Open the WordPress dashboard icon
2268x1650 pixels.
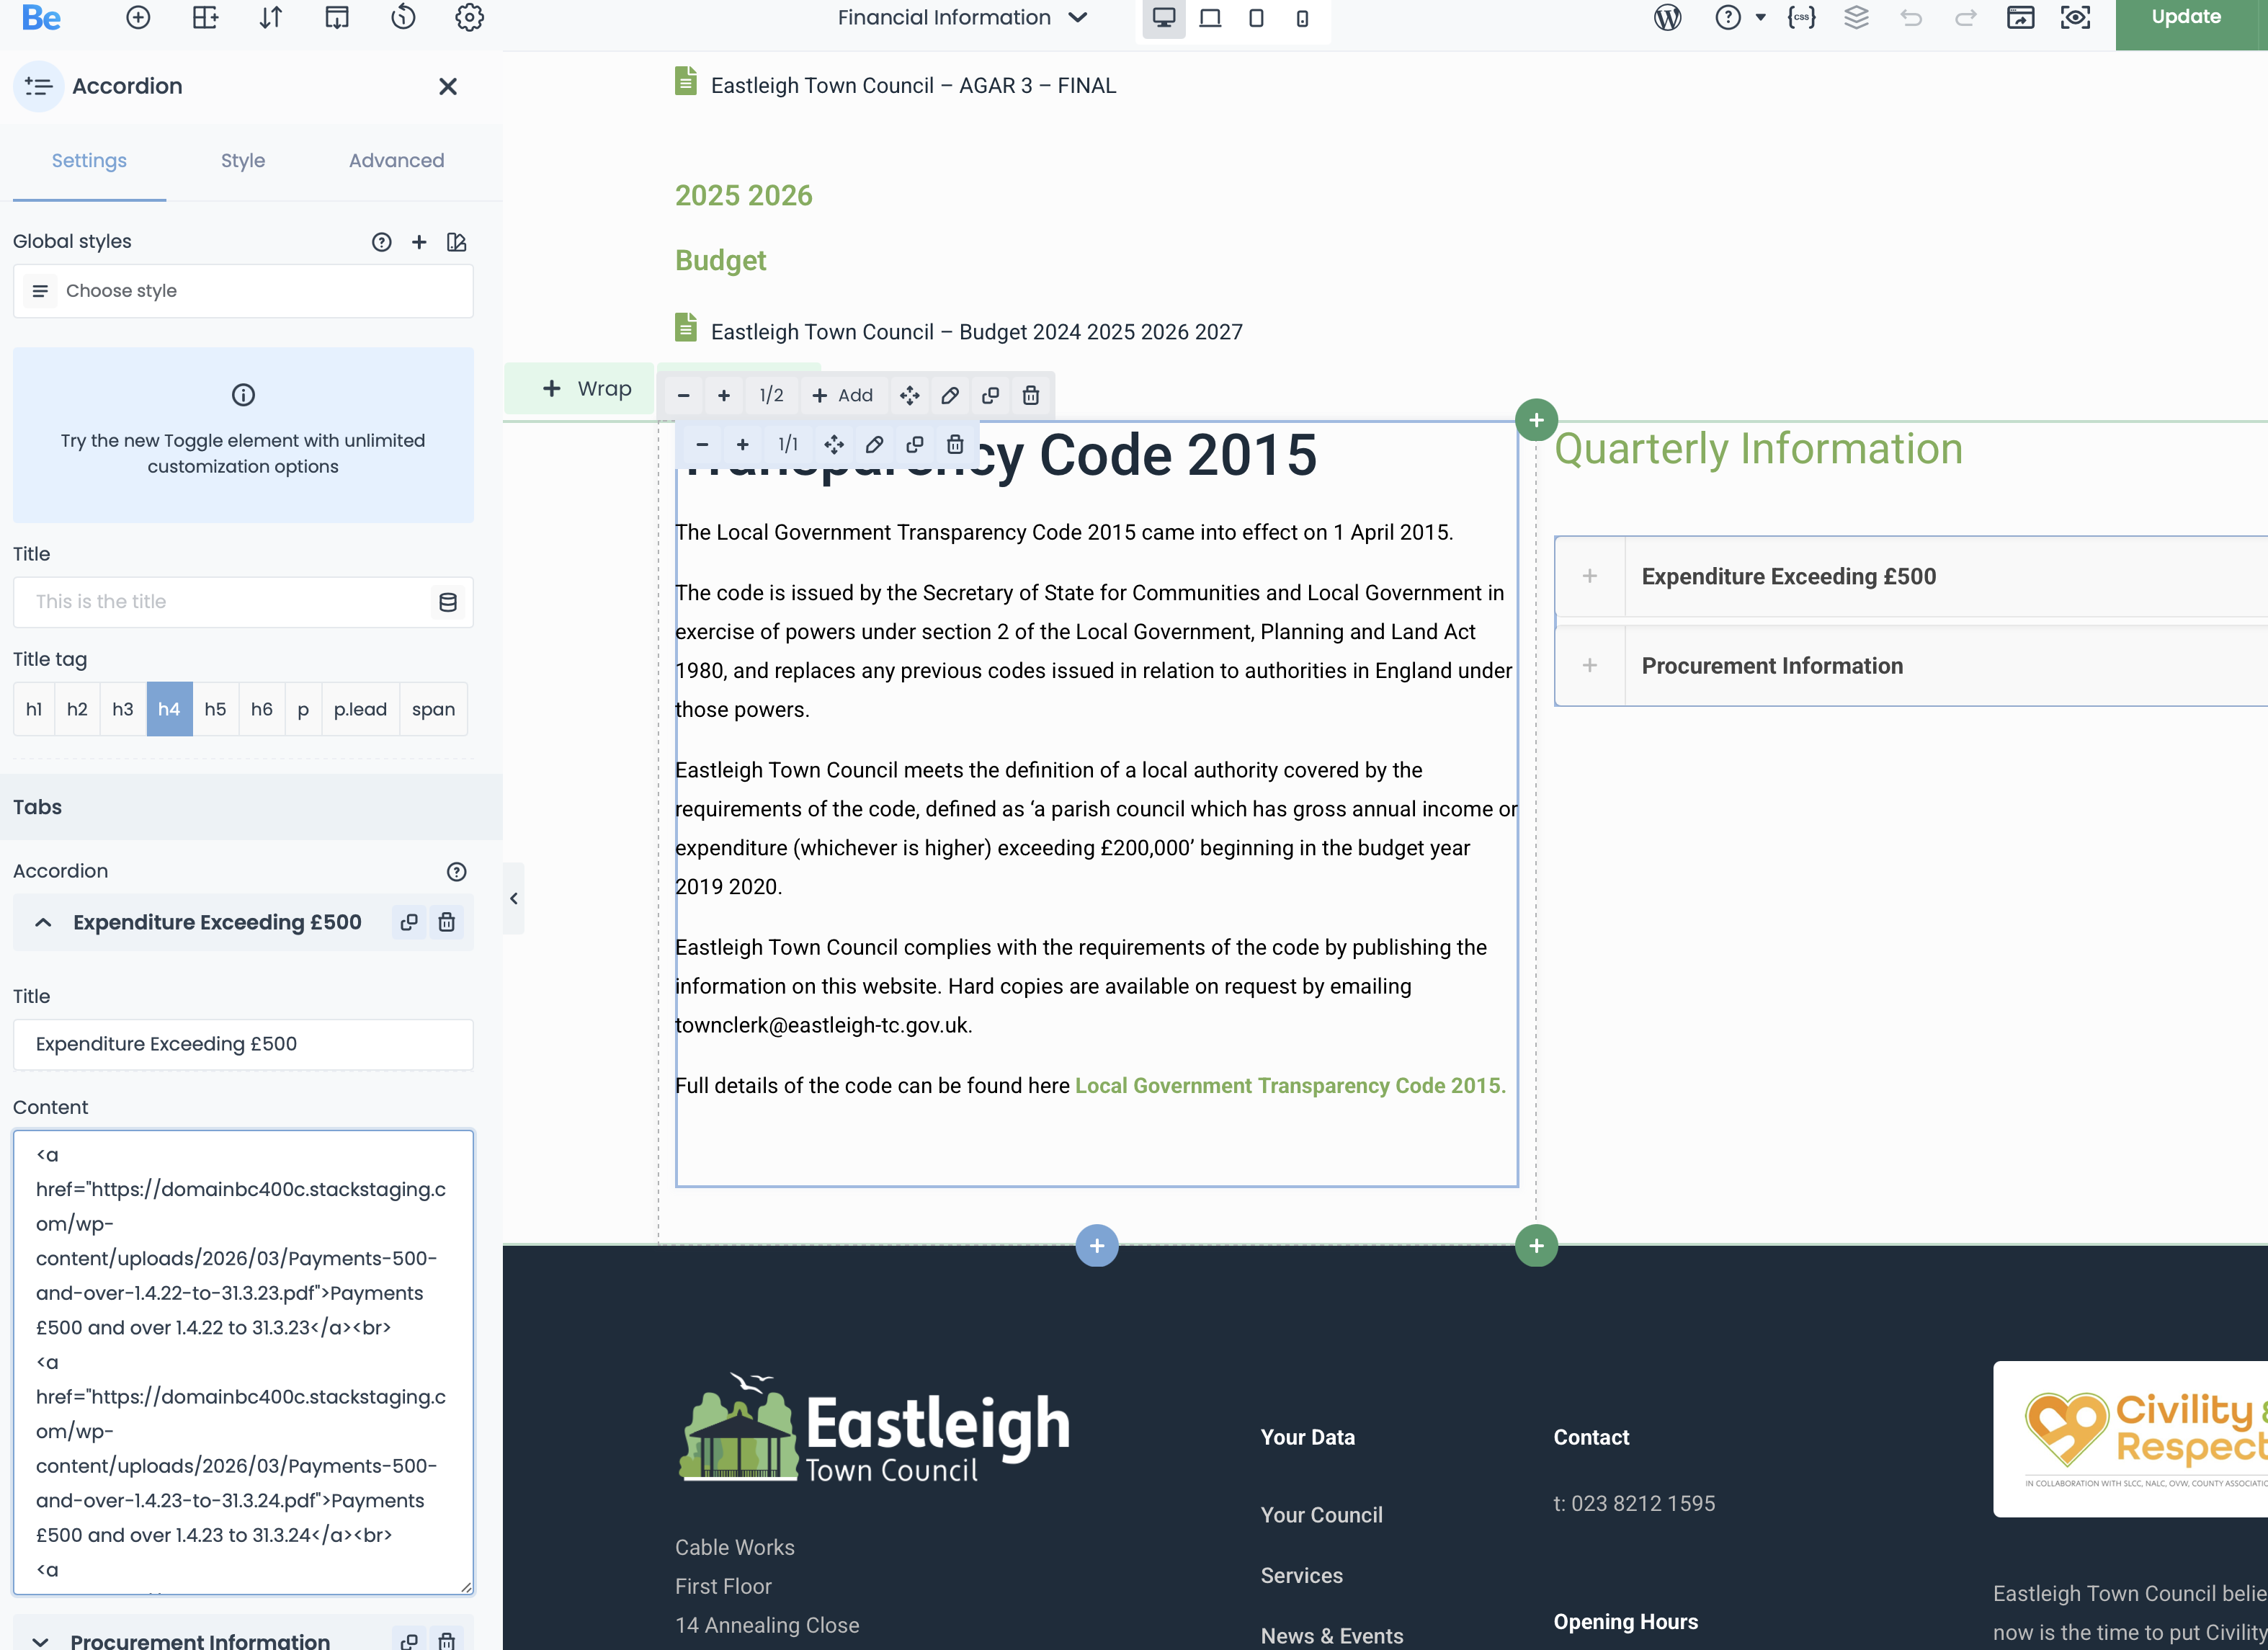tap(1667, 18)
